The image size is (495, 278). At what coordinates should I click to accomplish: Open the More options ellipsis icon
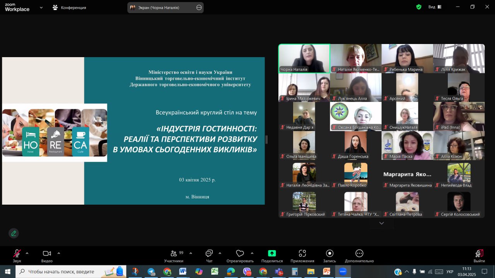(x=359, y=253)
